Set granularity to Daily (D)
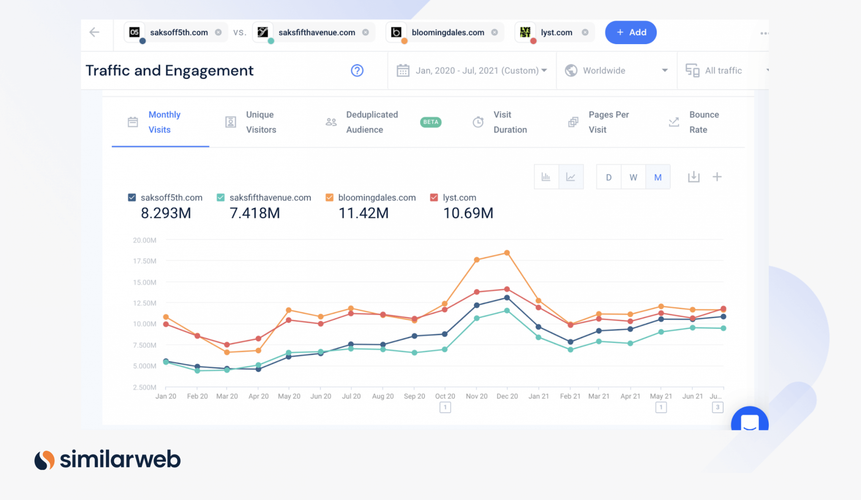 [608, 177]
